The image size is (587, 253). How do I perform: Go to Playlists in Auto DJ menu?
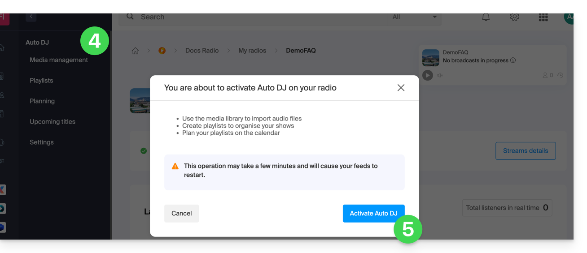[x=41, y=81]
